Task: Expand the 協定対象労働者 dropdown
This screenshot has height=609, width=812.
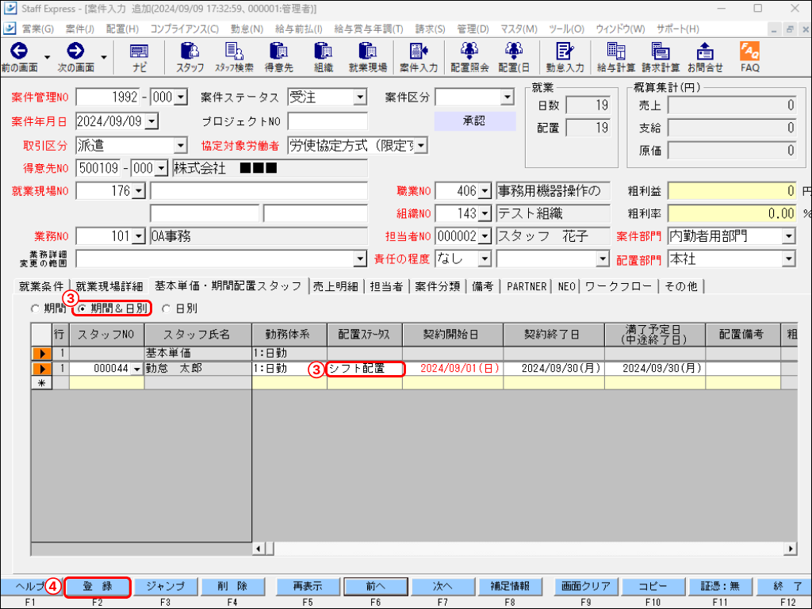Action: tap(420, 146)
